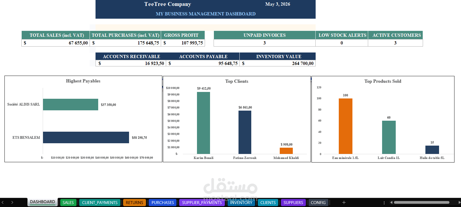
Task: Select the active customers count cell
Action: coord(395,43)
